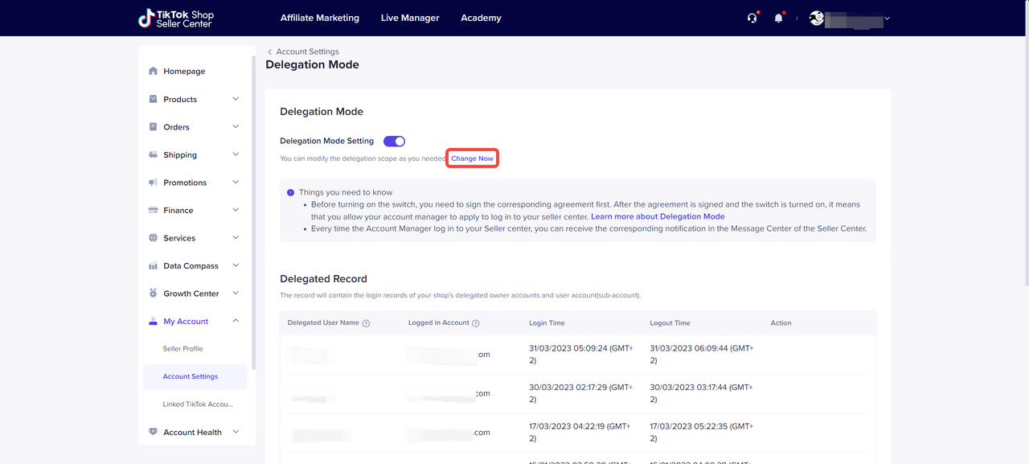Click the Growth Center medal icon
Image resolution: width=1029 pixels, height=464 pixels.
[x=154, y=294]
